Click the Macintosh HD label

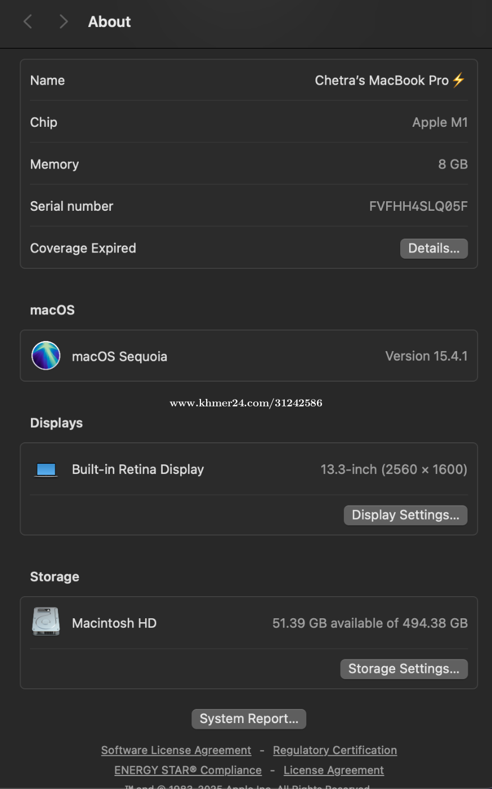[114, 623]
